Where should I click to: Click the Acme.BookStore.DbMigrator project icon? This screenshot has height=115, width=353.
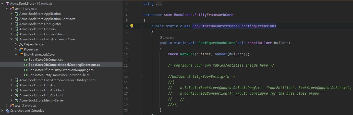click(x=17, y=24)
